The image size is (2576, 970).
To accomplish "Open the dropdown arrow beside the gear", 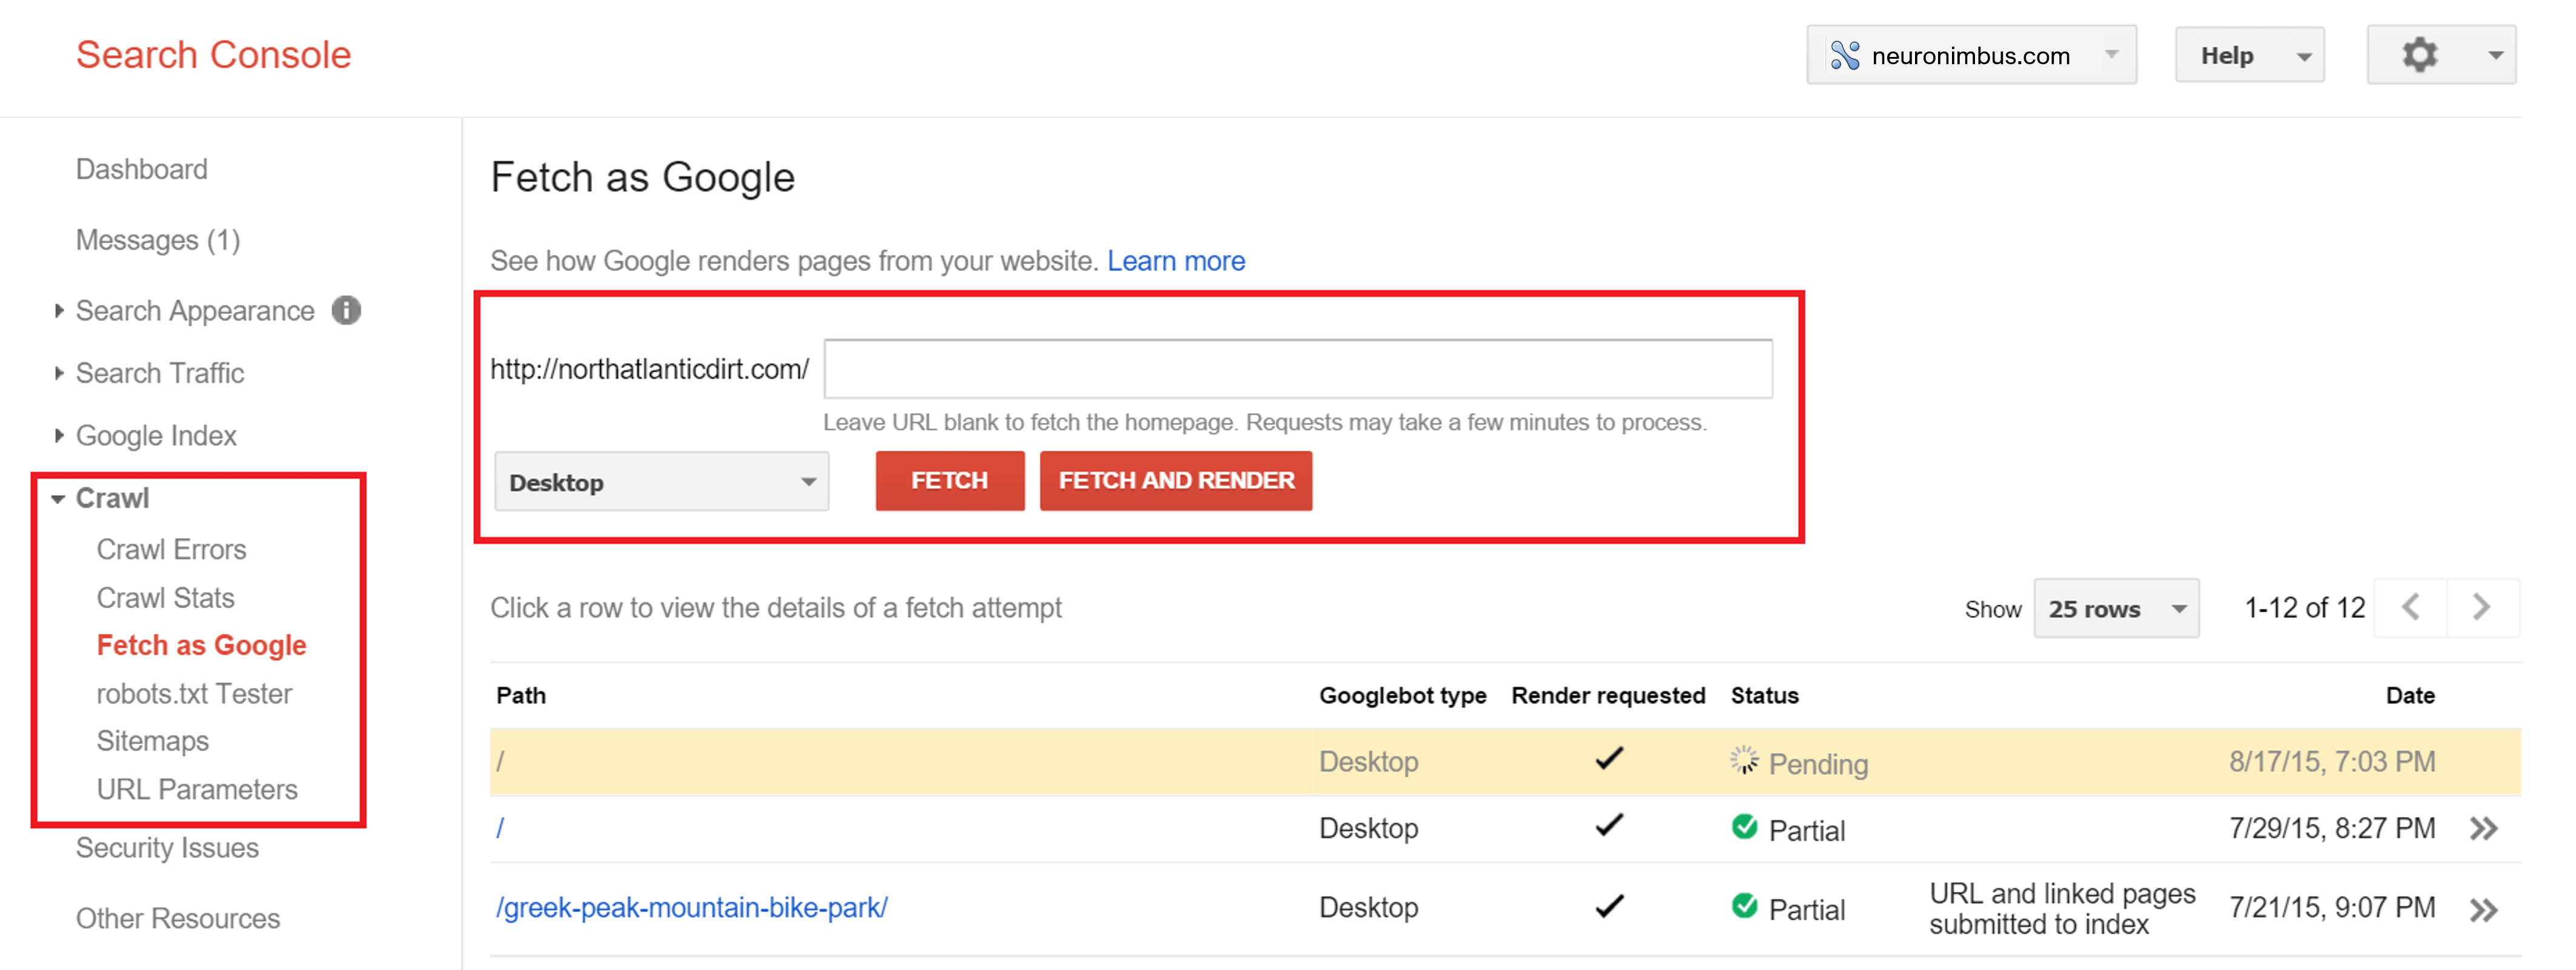I will [2495, 55].
